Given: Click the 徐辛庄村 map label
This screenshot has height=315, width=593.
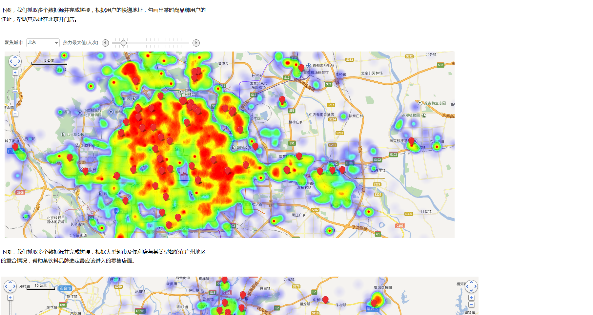Looking at the screenshot, I should pos(356,116).
